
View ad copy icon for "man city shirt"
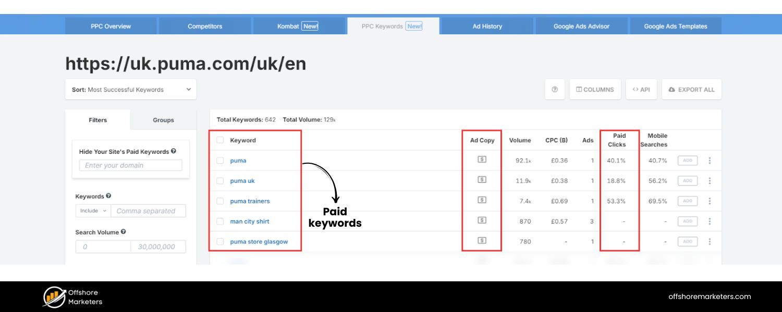(x=481, y=220)
